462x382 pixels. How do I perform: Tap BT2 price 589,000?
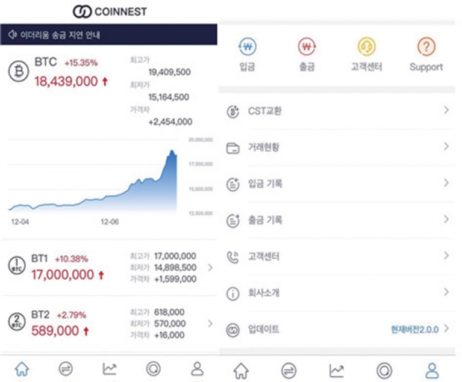click(55, 331)
